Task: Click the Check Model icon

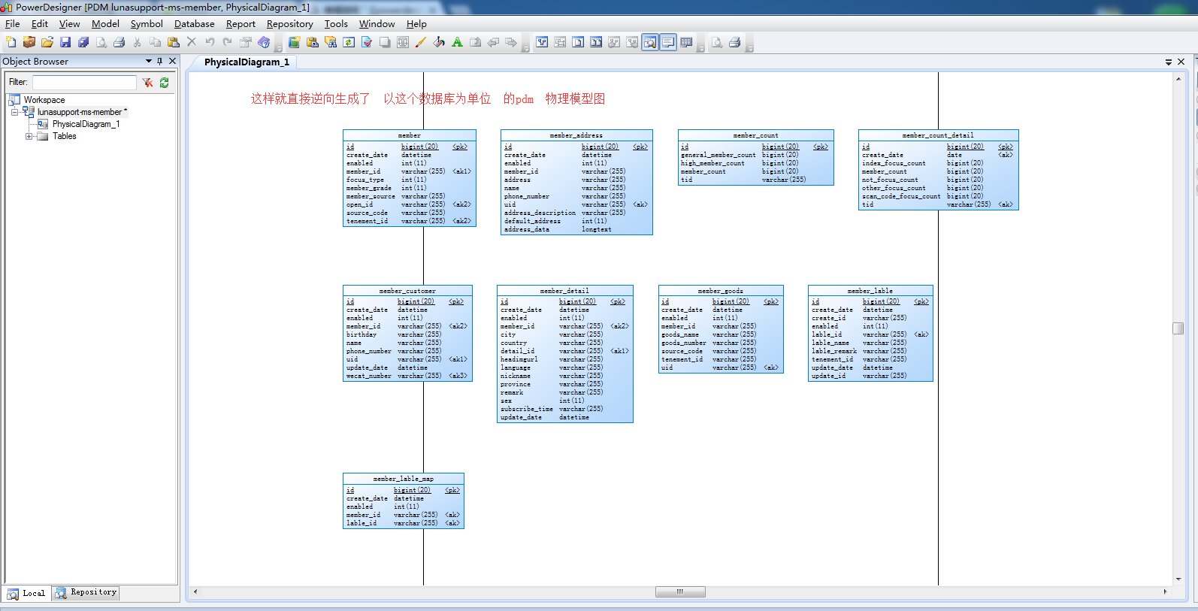Action: tap(367, 42)
